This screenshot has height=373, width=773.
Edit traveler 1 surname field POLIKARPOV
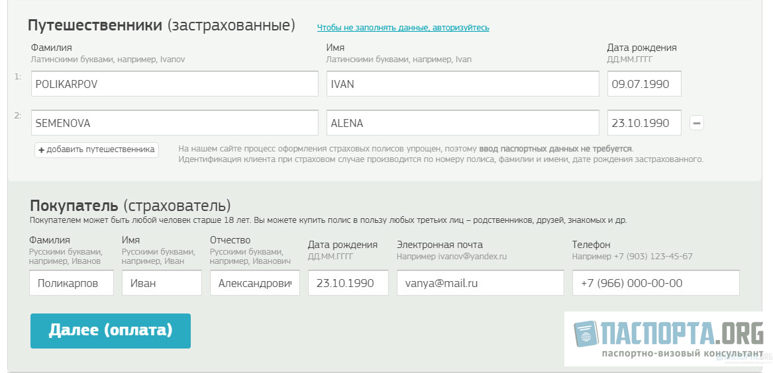[174, 83]
